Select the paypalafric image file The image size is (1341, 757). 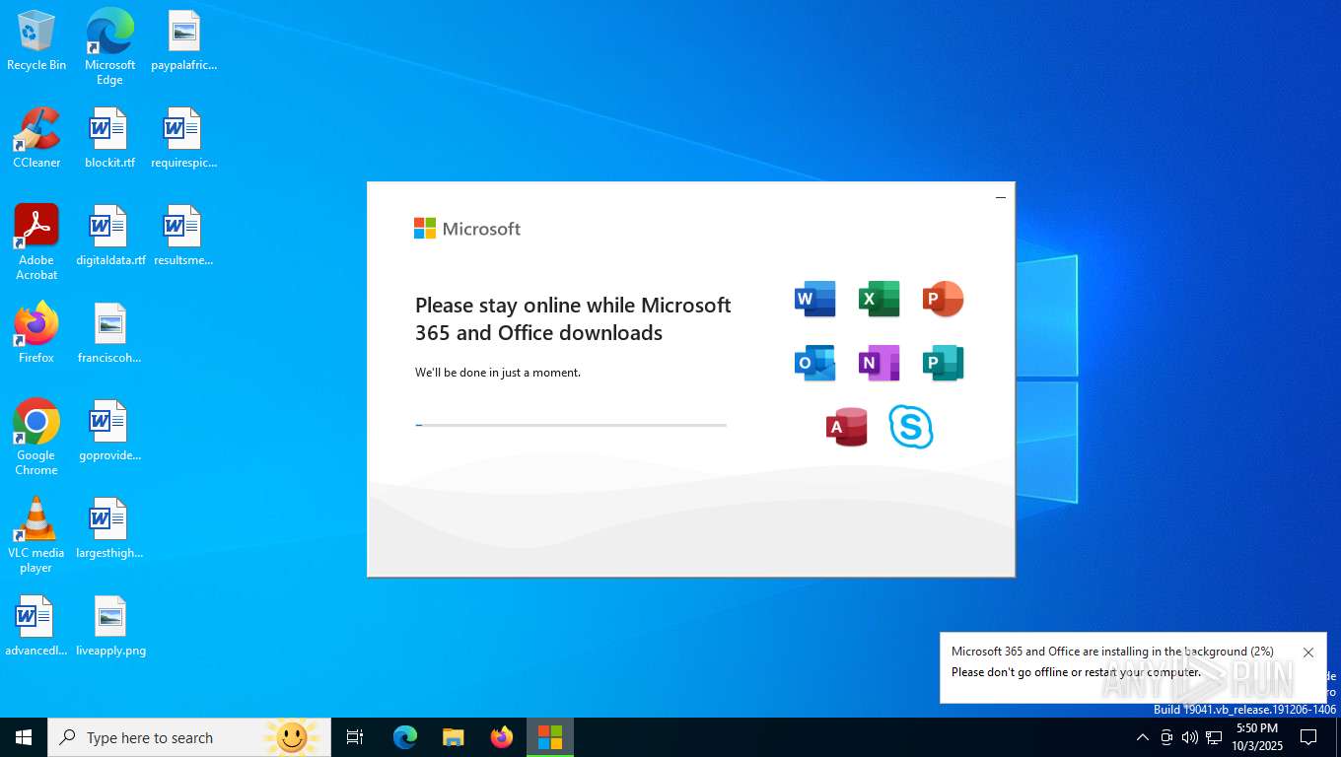click(183, 41)
